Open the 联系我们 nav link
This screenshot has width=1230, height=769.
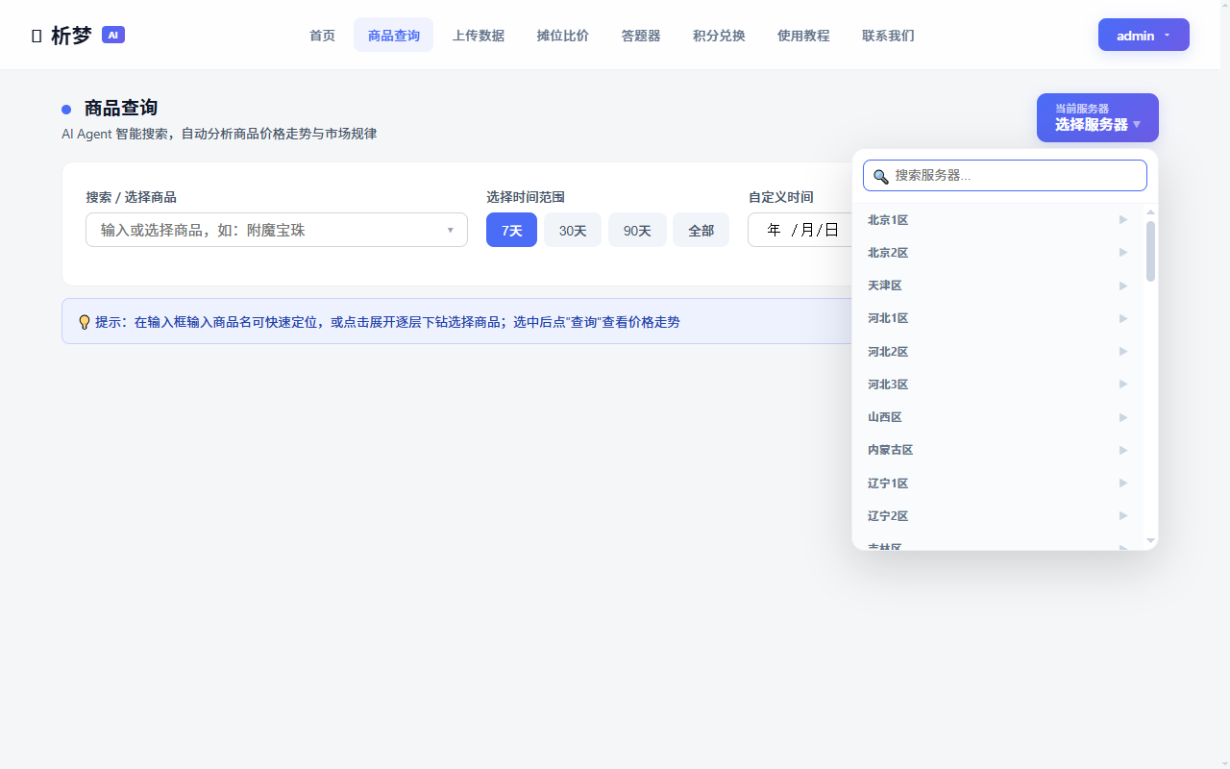888,36
